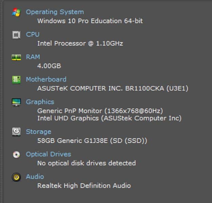This screenshot has width=212, height=203.
Task: Click the Intel UHD Graphics entry
Action: [x=109, y=118]
